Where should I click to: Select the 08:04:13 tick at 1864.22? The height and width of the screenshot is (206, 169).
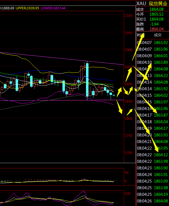[x=152, y=76]
